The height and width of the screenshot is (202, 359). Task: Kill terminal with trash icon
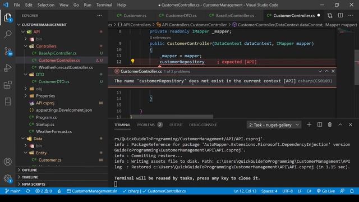pos(330,125)
